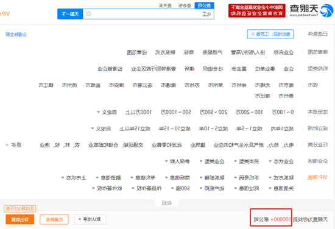Clear the search box with the circled x icon
Image resolution: width=335 pixels, height=229 pixels.
[x=88, y=14]
